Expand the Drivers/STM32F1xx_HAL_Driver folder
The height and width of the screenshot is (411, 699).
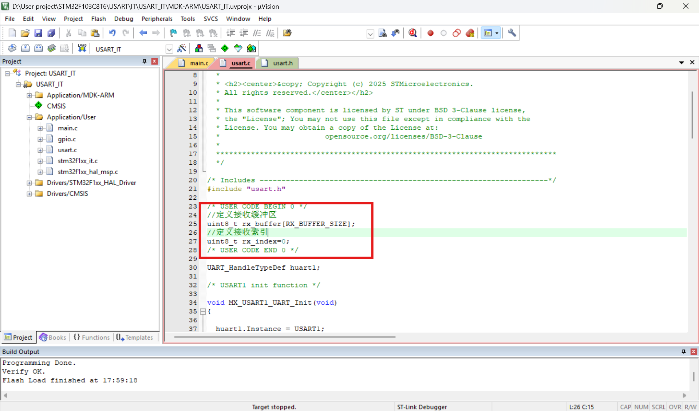click(x=29, y=183)
